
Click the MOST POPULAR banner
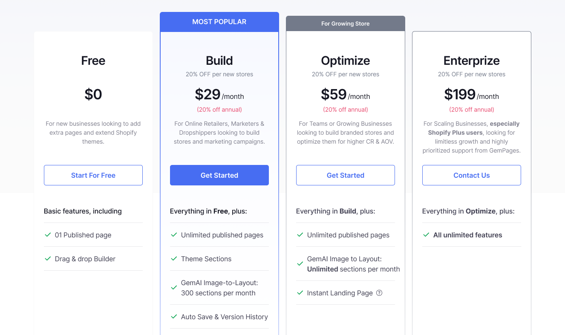[219, 21]
